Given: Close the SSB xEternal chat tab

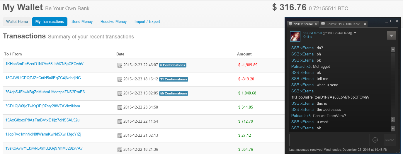Looking at the screenshot, I should (316, 24).
